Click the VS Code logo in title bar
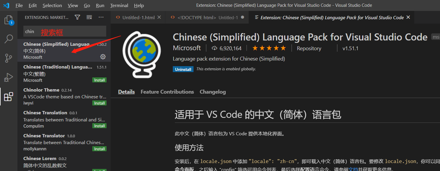This screenshot has height=171, width=440. click(6, 5)
